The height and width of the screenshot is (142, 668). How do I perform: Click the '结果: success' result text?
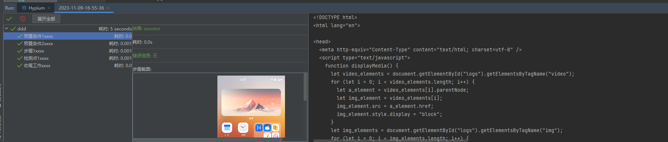(146, 28)
